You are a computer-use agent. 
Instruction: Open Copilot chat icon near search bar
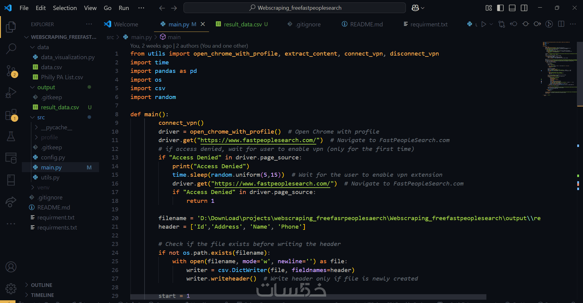415,8
